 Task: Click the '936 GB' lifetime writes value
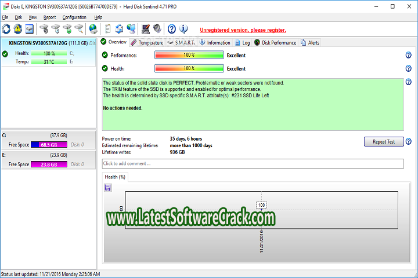(177, 152)
